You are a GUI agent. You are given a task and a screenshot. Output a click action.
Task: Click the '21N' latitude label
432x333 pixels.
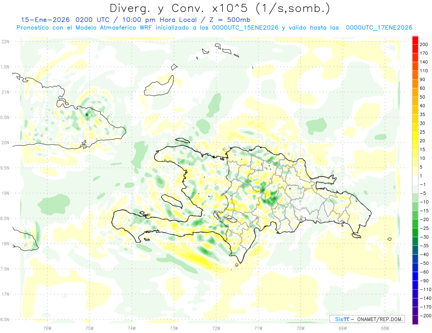[x=5, y=92]
